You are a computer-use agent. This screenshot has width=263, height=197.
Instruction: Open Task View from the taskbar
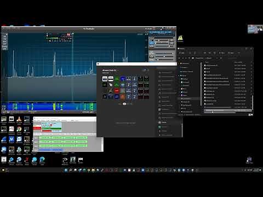[x=75, y=170]
